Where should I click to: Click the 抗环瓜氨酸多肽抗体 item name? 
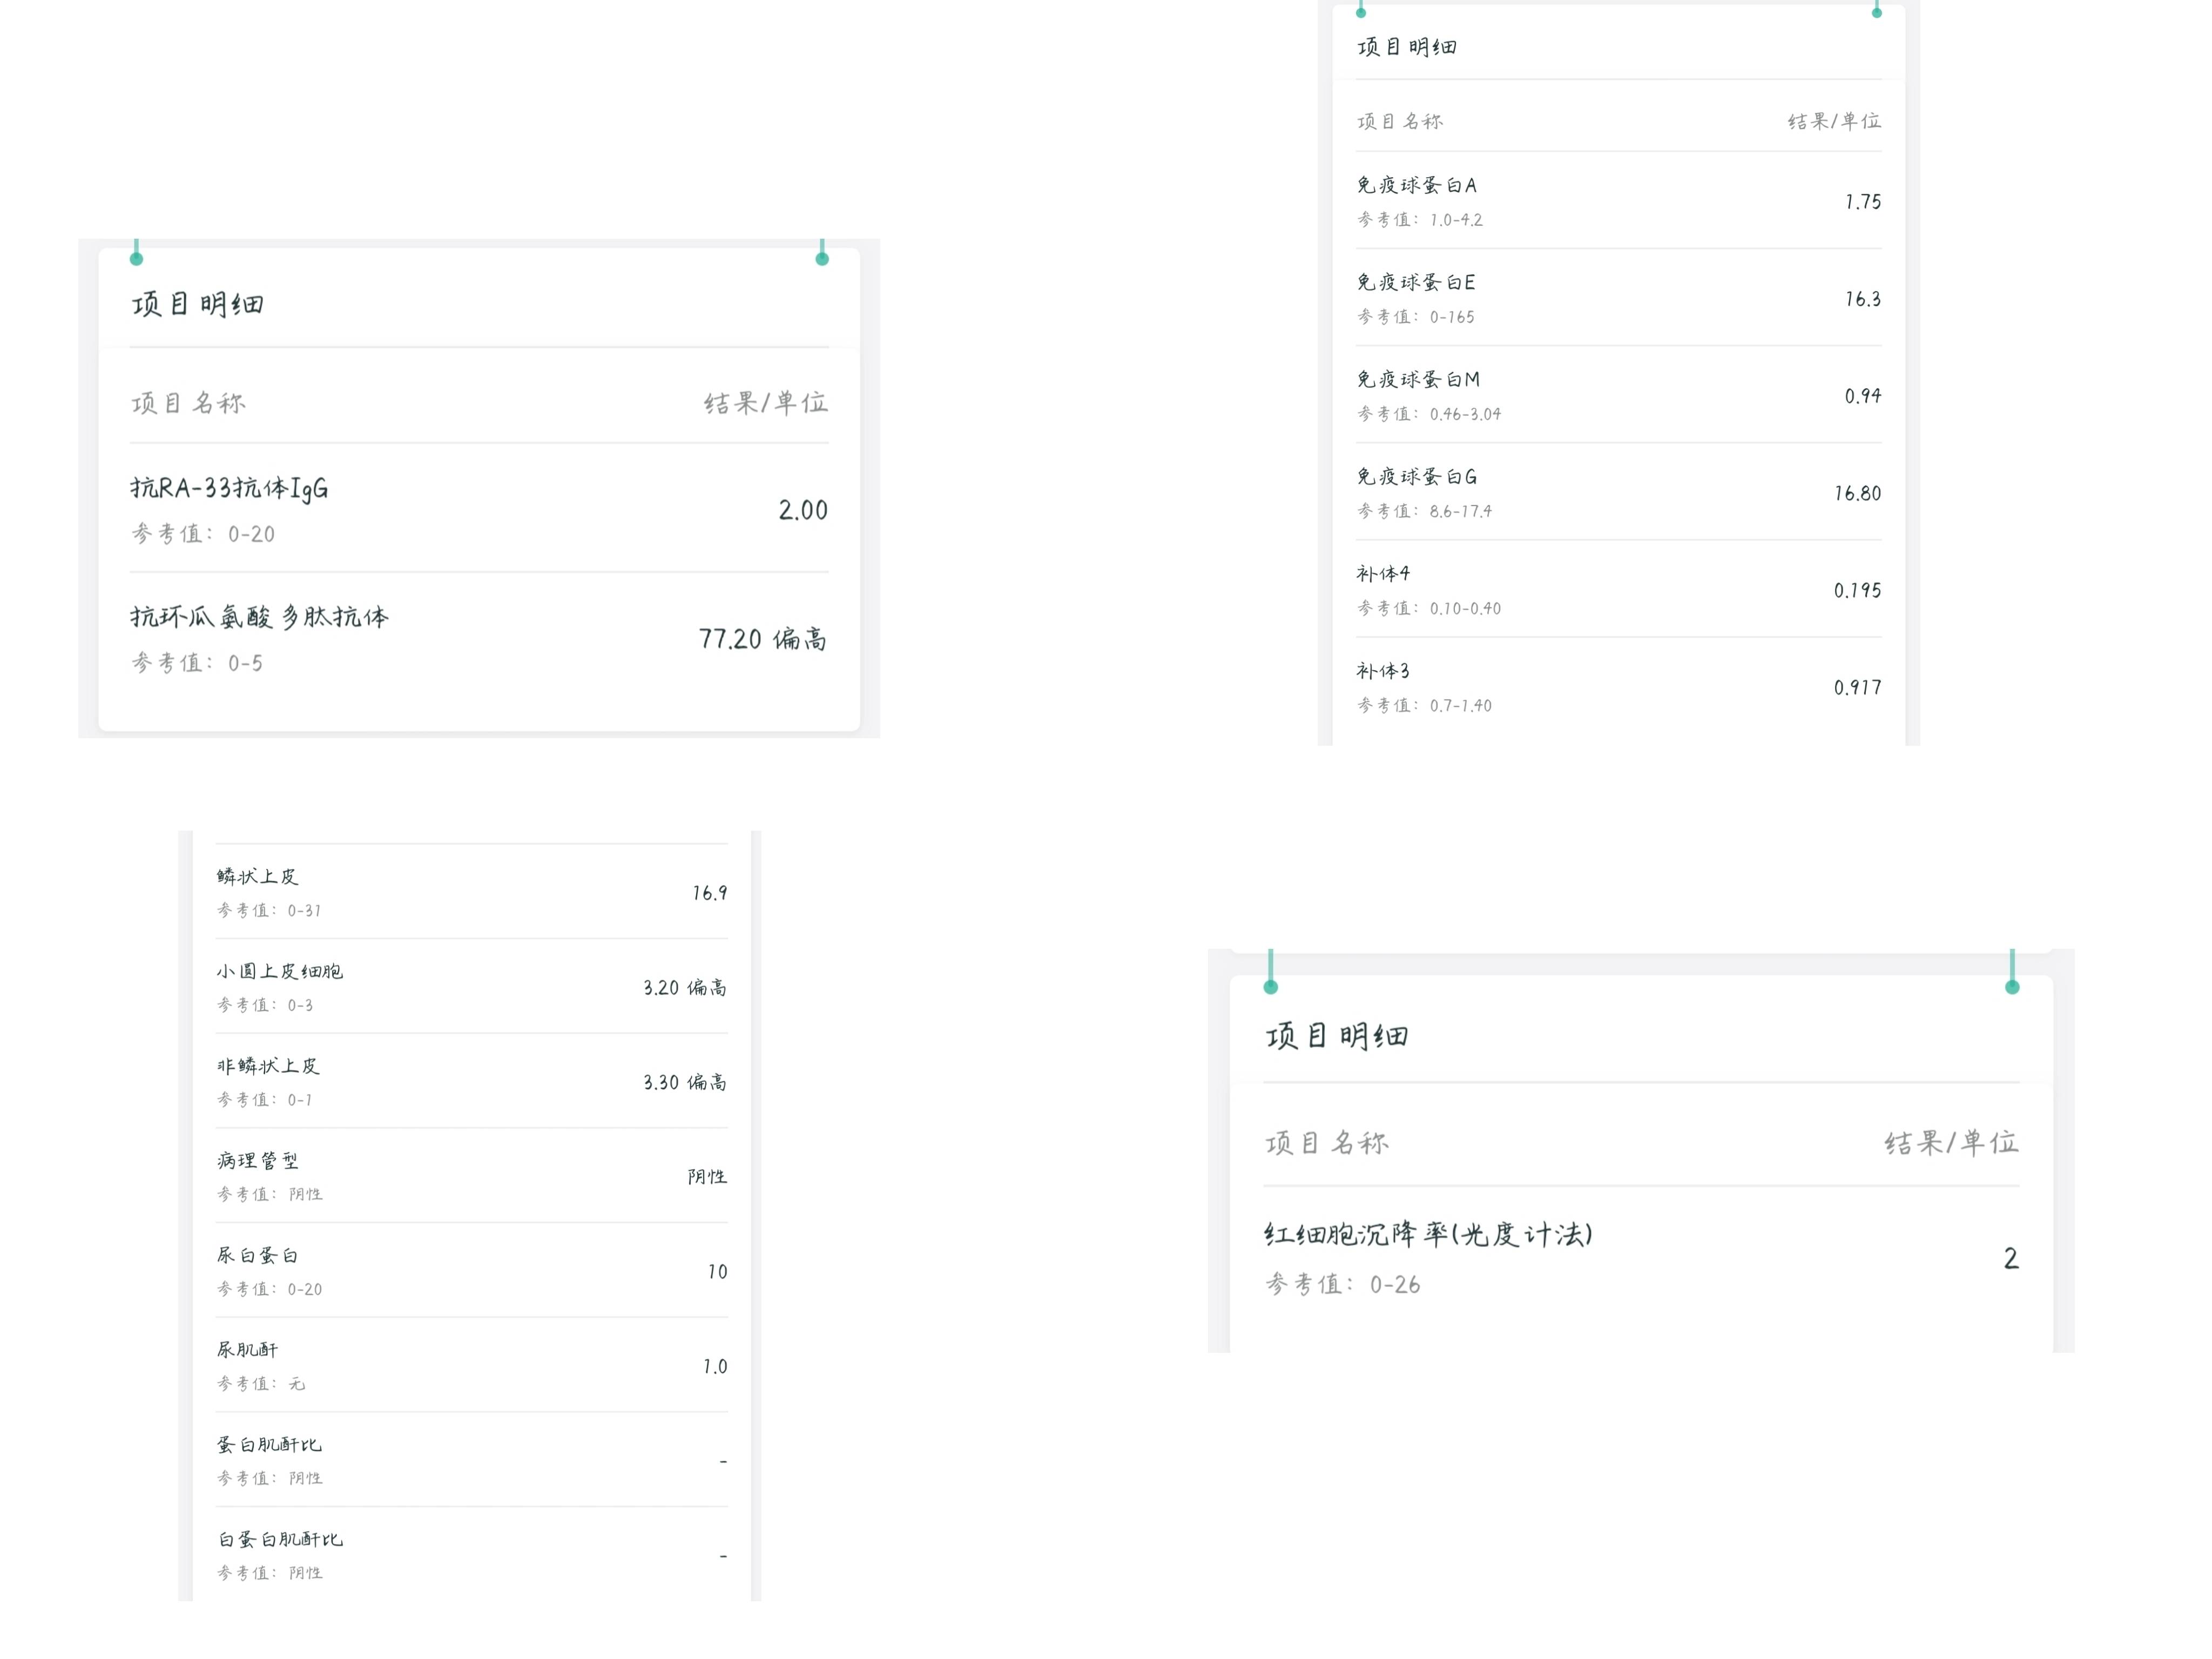coord(259,617)
